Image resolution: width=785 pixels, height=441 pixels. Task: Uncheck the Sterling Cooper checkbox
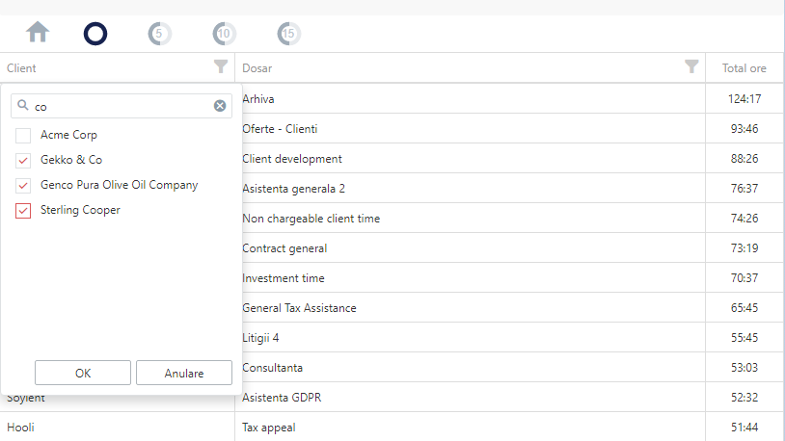(23, 211)
